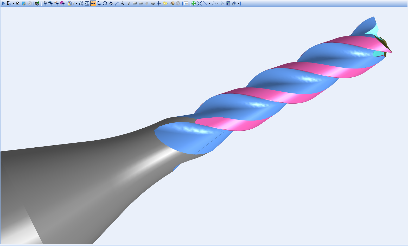This screenshot has width=408, height=246.
Task: Toggle the eraser tool icon
Action: point(234,3)
